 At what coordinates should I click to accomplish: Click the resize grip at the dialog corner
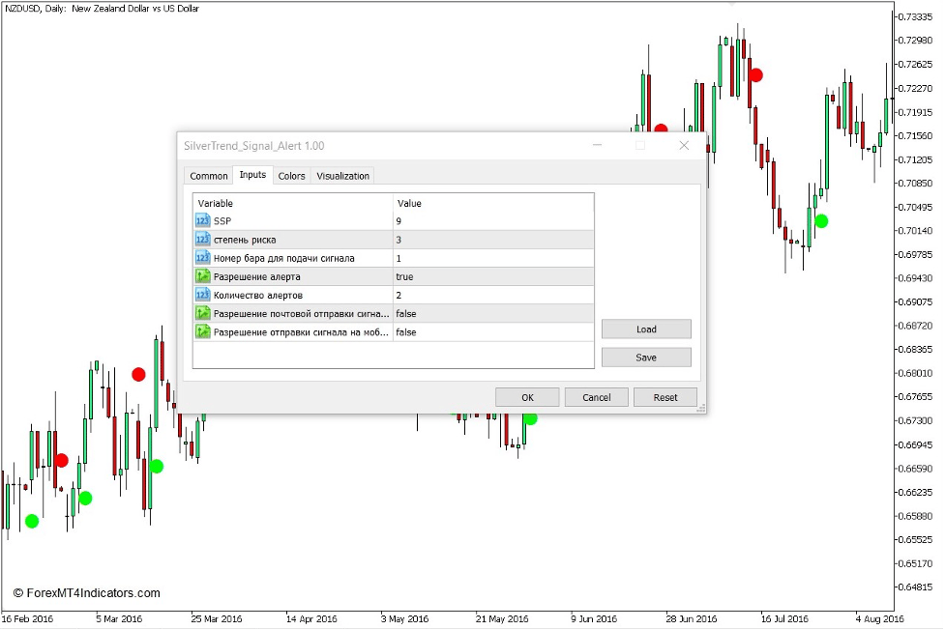click(701, 409)
